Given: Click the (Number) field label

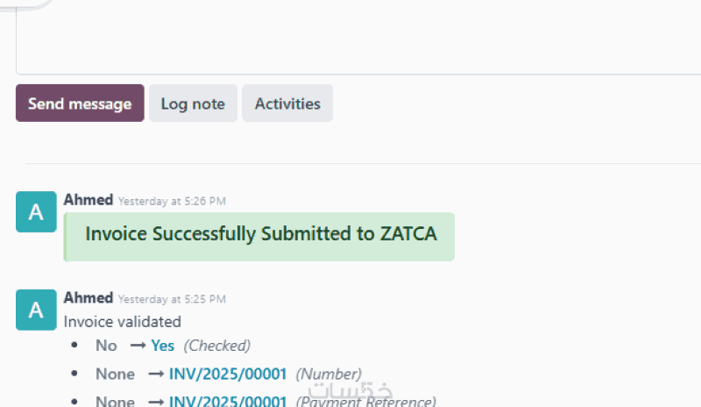Looking at the screenshot, I should (329, 375).
